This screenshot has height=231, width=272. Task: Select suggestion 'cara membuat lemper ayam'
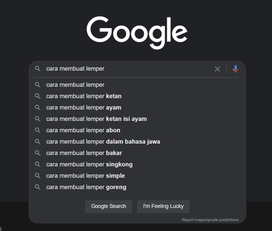pos(136,108)
